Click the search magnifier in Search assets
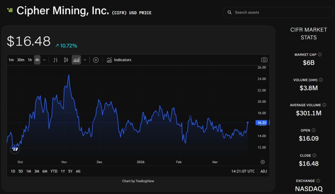Viewport: 335px width, 194px height. (229, 12)
